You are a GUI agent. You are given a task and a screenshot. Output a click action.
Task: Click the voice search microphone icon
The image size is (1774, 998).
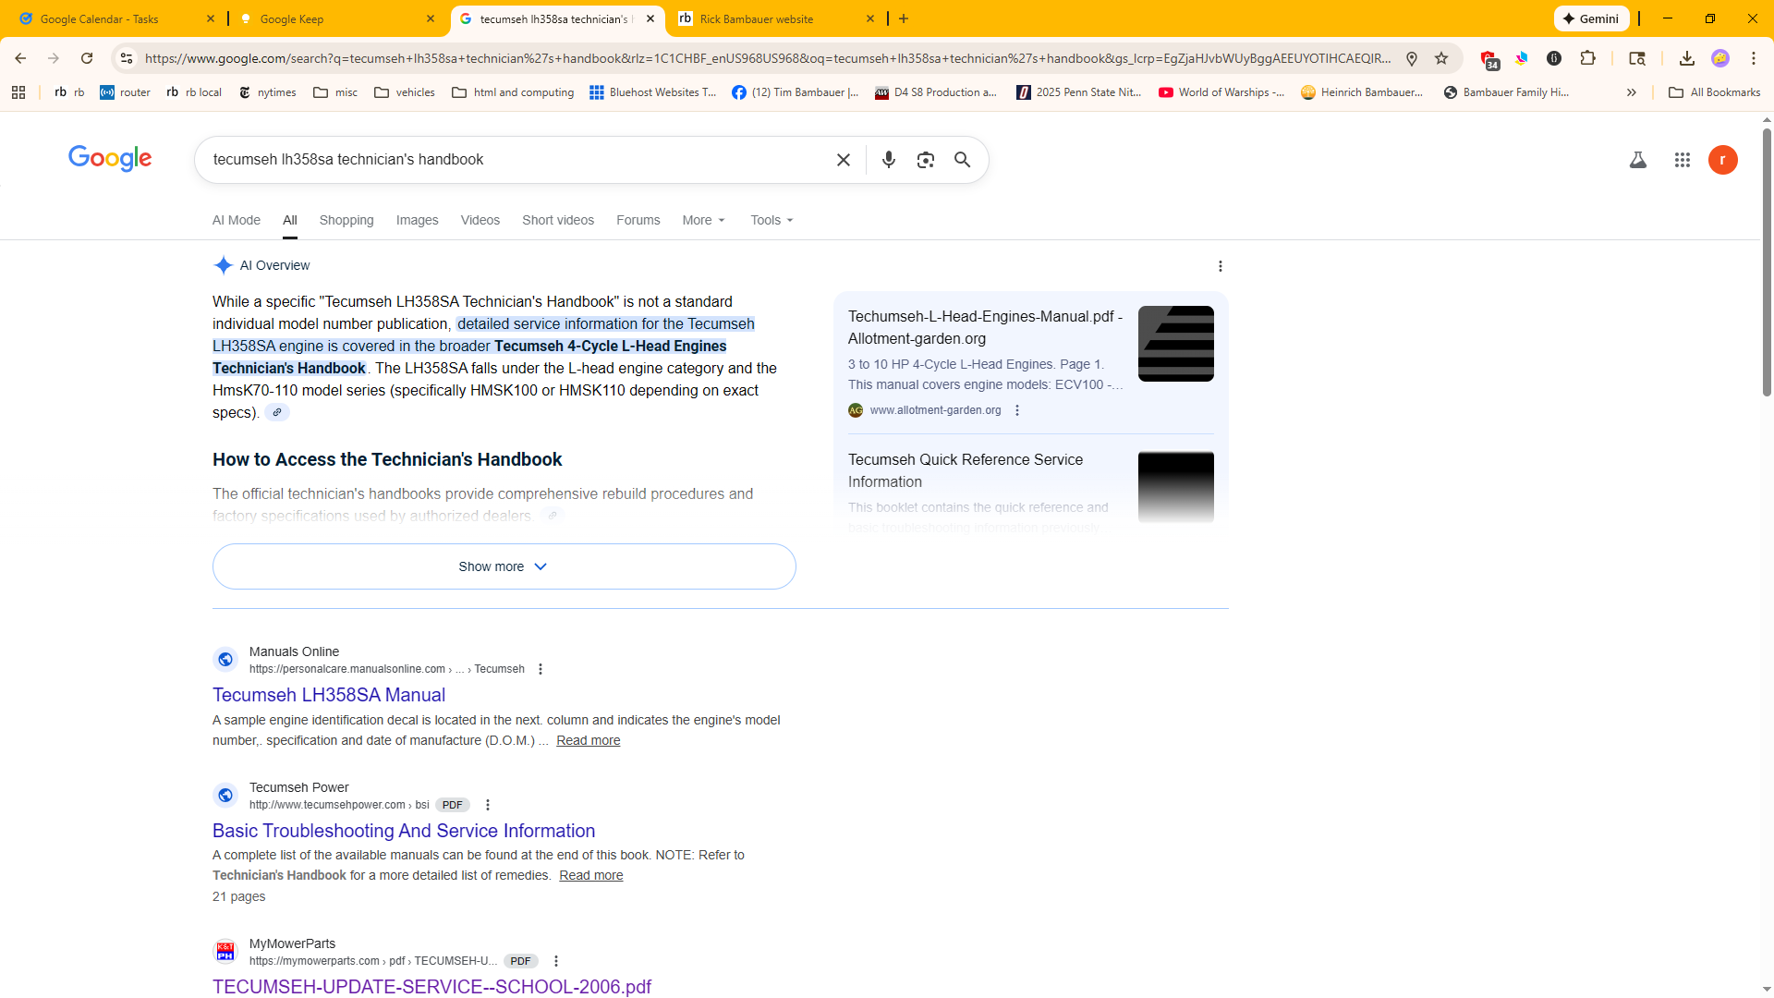(888, 160)
